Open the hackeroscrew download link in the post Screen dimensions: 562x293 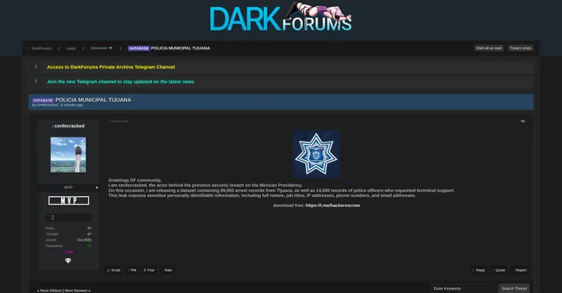[333, 205]
